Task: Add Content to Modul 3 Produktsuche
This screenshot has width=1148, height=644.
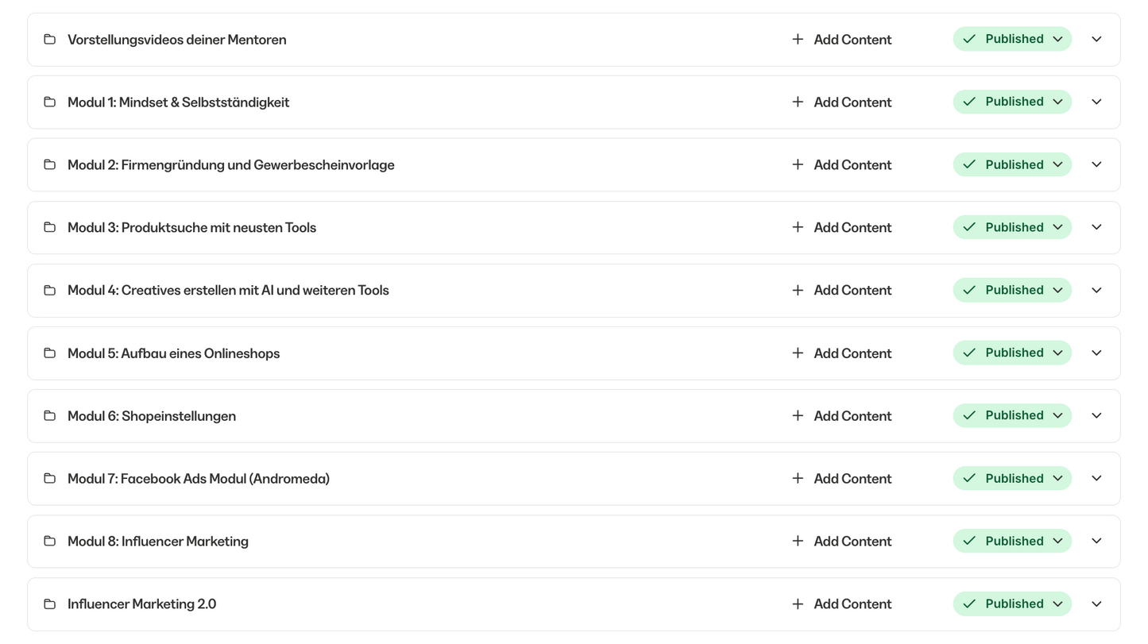Action: (842, 227)
